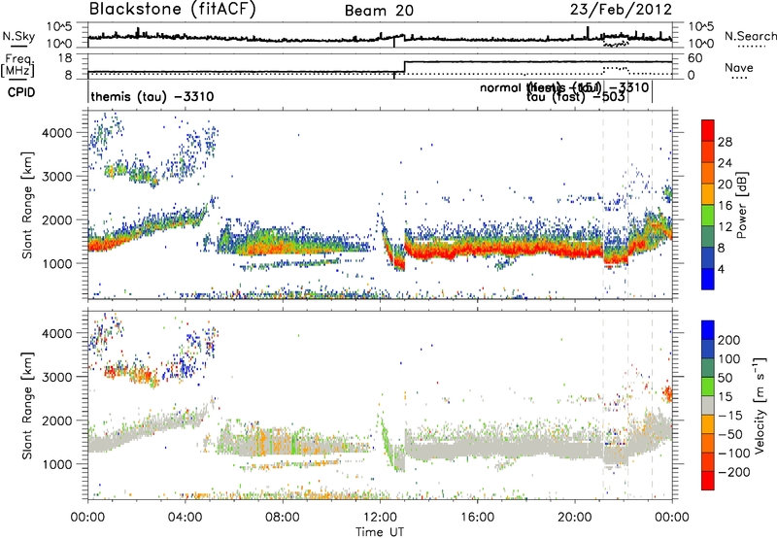Viewport: 777px width, 538px height.
Task: Click the "Time UT" axis title
Action: click(x=380, y=532)
